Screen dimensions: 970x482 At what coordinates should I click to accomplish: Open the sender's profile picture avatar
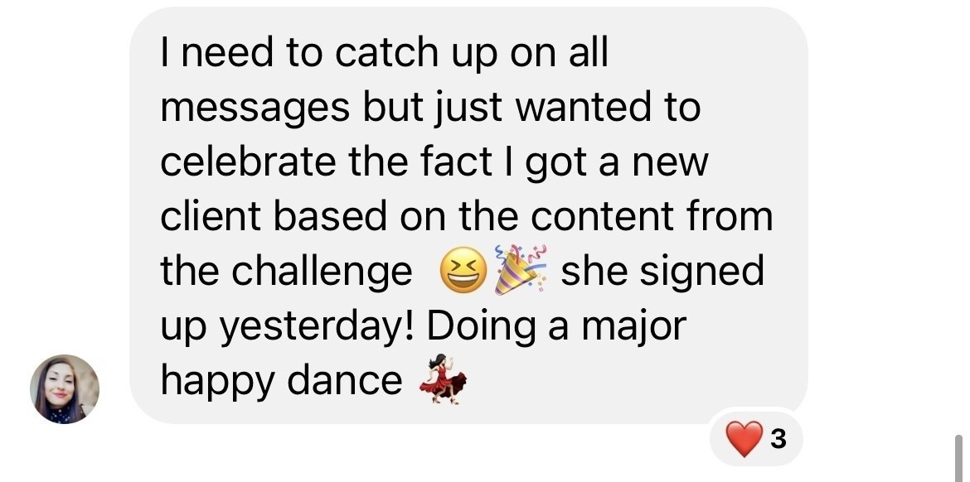tap(65, 388)
